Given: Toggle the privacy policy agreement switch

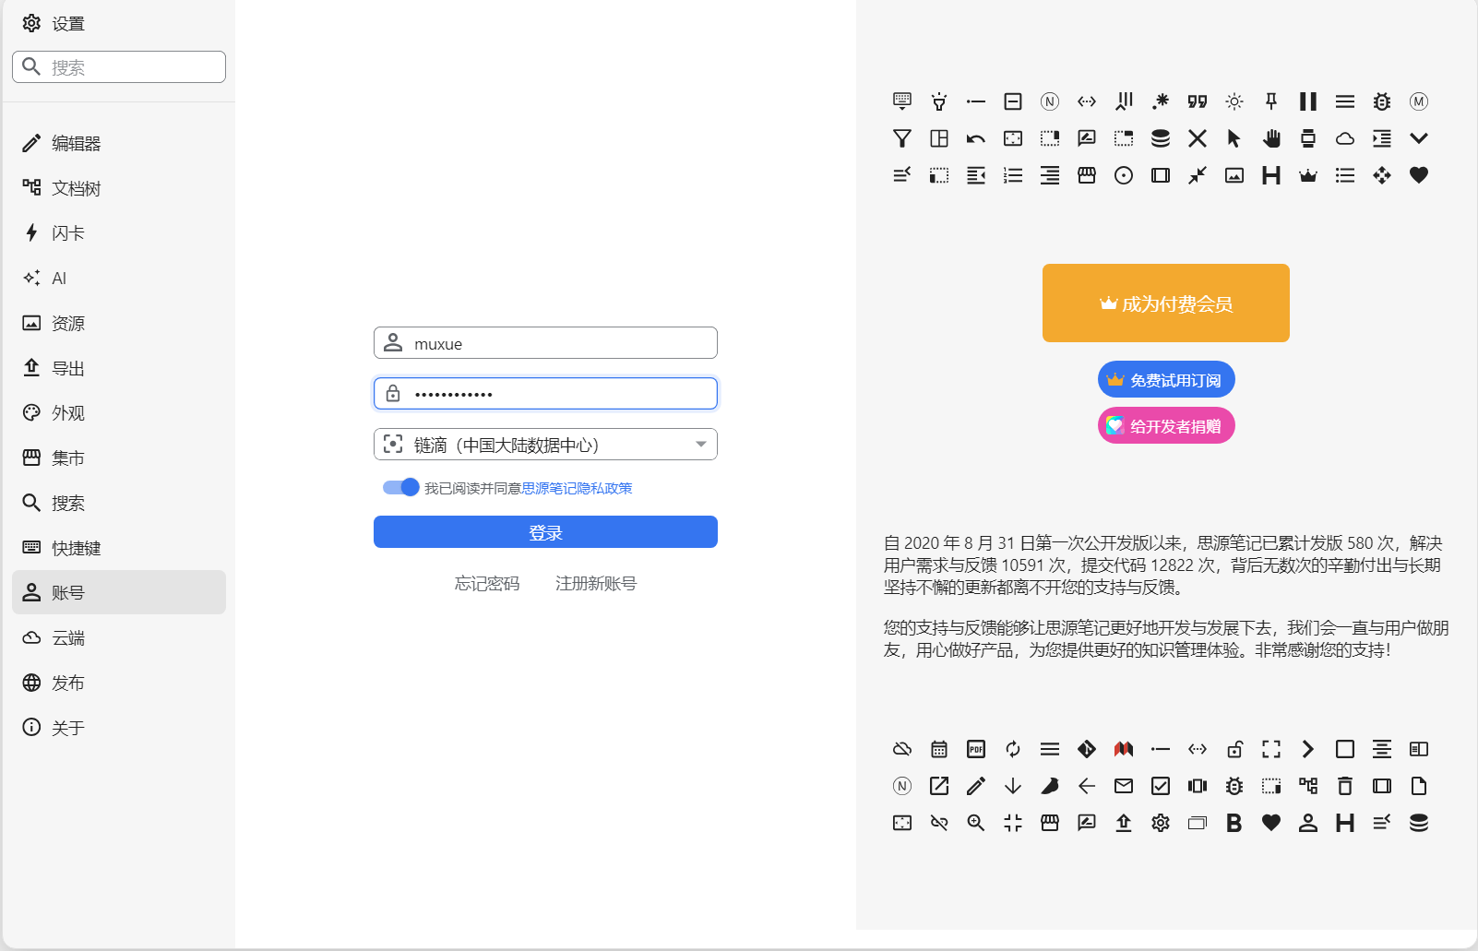Looking at the screenshot, I should pos(401,487).
